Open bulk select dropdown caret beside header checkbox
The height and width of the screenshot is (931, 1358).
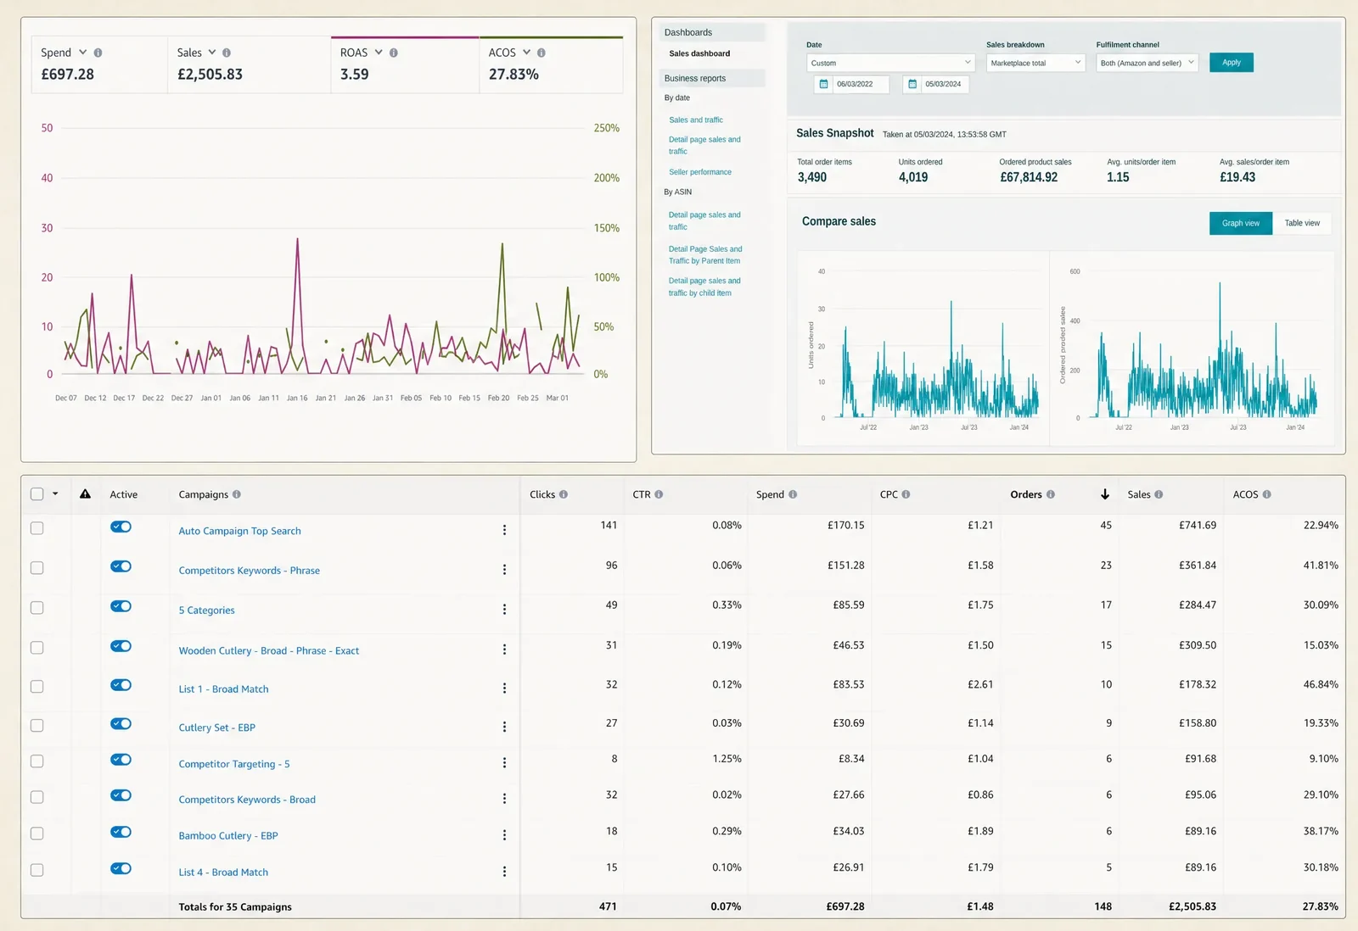pos(55,493)
